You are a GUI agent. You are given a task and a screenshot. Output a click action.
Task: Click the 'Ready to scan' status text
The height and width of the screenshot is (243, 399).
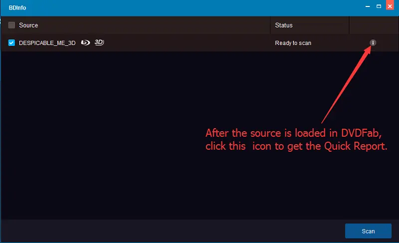[293, 43]
